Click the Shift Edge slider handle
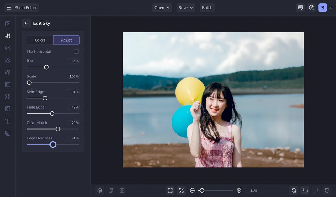Screen dimensions: 336x197 45,98
